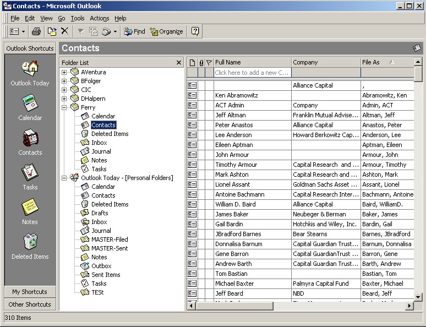Click the Flag for Follow Up icon

(81, 31)
